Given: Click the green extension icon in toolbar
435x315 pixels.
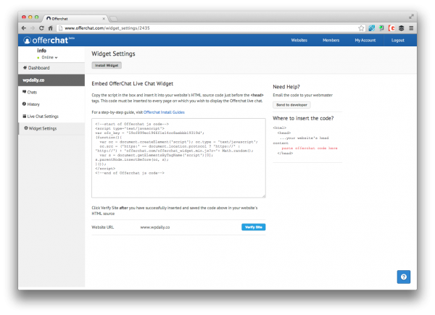Looking at the screenshot, I should [381, 28].
